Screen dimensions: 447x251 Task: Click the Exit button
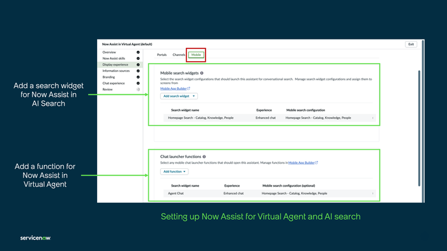pos(411,45)
